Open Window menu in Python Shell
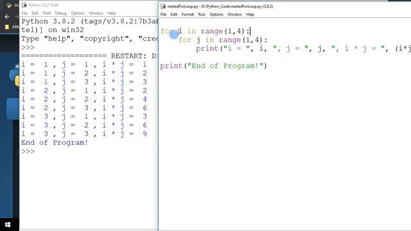Image resolution: width=411 pixels, height=231 pixels. (x=96, y=13)
